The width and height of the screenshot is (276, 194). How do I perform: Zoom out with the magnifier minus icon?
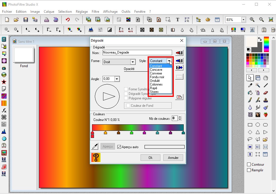click(x=262, y=20)
